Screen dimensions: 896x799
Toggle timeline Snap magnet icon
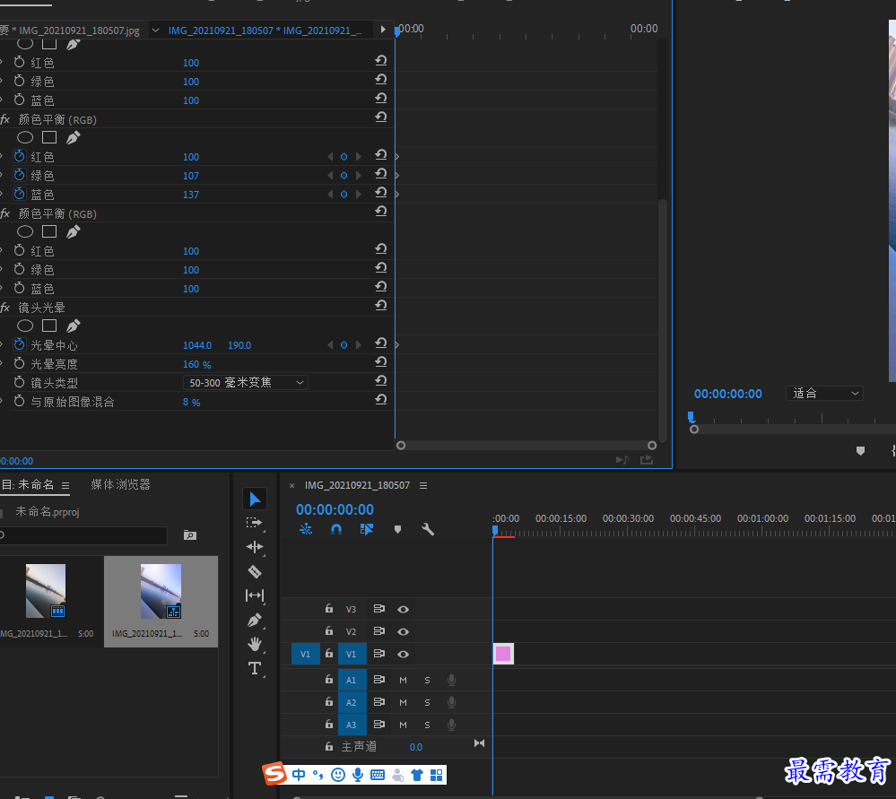pyautogui.click(x=336, y=529)
